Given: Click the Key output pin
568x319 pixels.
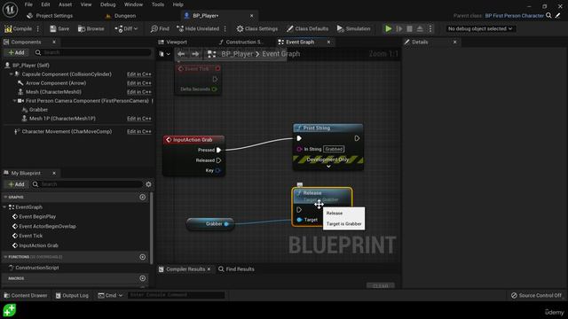Looking at the screenshot, I should point(217,170).
